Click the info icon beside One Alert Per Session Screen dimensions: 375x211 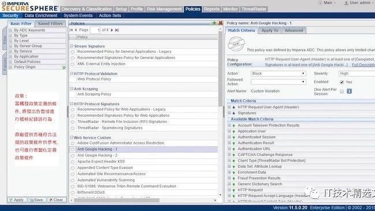(x=349, y=91)
